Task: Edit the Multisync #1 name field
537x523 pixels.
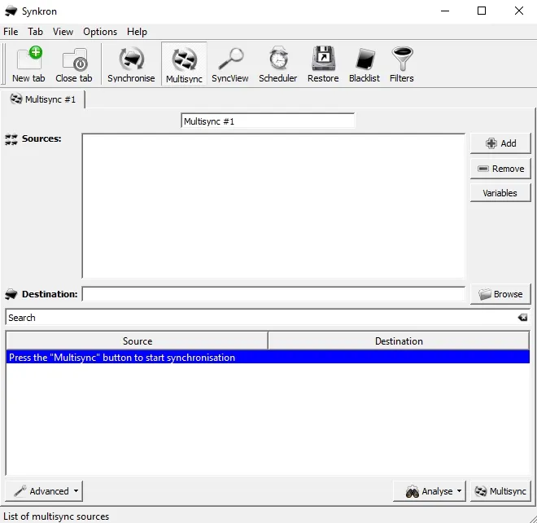Action: point(268,121)
